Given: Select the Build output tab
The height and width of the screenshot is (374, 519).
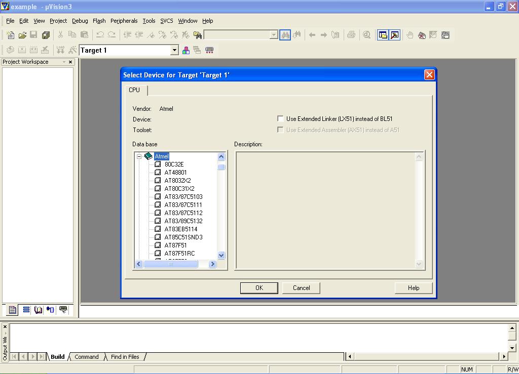Looking at the screenshot, I should 58,357.
